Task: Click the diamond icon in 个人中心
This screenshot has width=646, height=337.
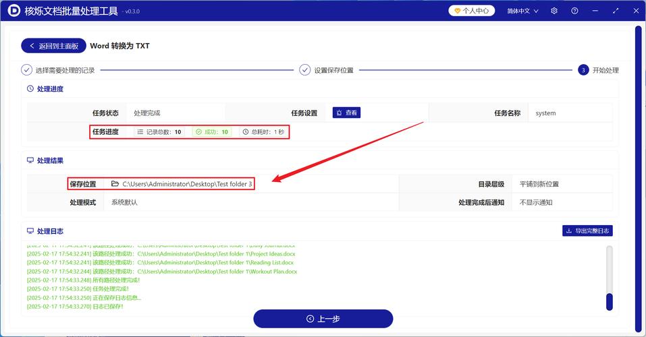Action: 457,11
